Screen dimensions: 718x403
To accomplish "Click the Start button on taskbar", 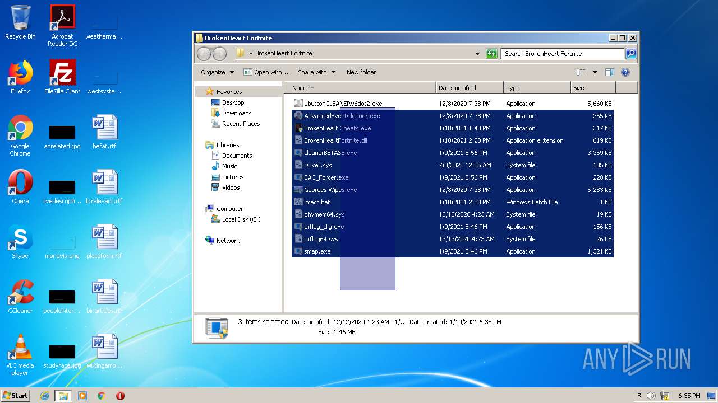I will (x=16, y=395).
